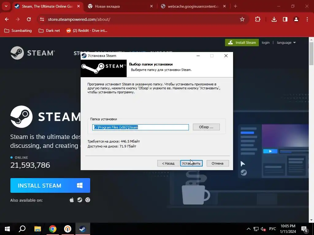Click the < Назад button
Viewport: 314px width, 235px height.
(x=168, y=163)
